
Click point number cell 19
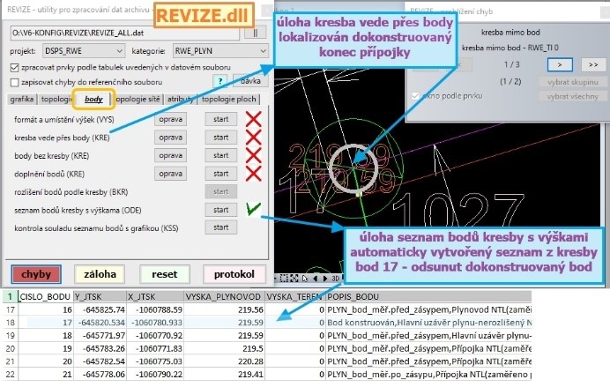(x=46, y=348)
